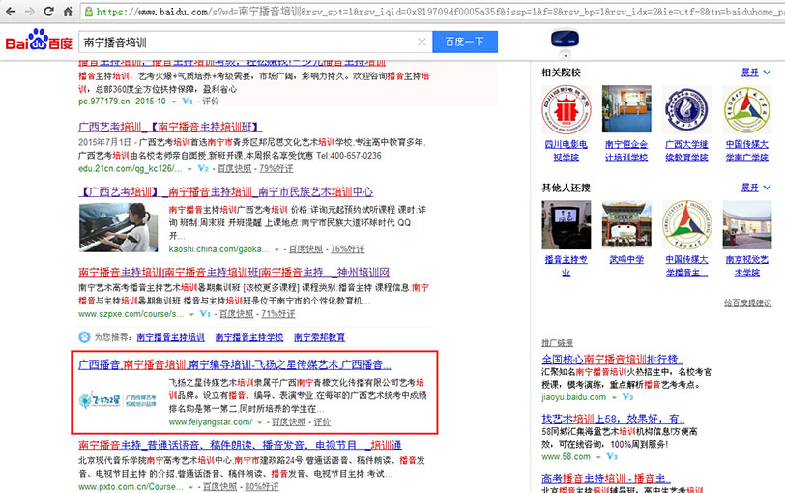Click the V3 badge next to www.58.com

(x=612, y=456)
